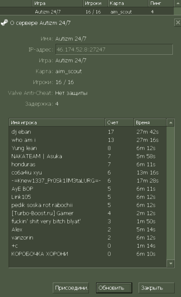Select player КОРОБОЧКА ХОРОНИ row
The image size is (181, 297).
coord(88,254)
